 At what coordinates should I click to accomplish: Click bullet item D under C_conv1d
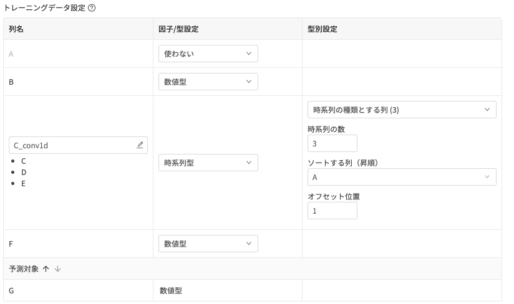point(24,172)
